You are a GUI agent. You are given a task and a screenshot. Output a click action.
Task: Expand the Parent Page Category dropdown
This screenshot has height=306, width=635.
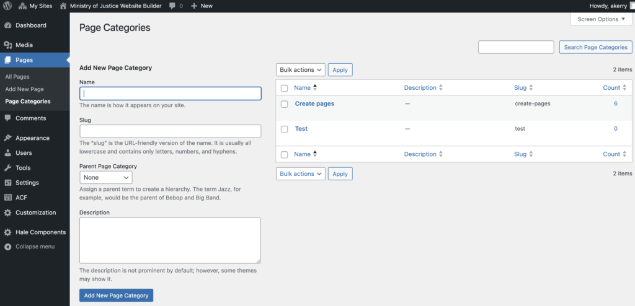(x=105, y=177)
